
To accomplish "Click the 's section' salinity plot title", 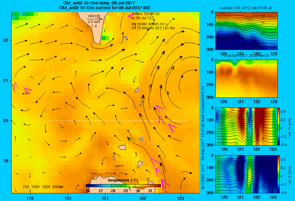I will (246, 56).
